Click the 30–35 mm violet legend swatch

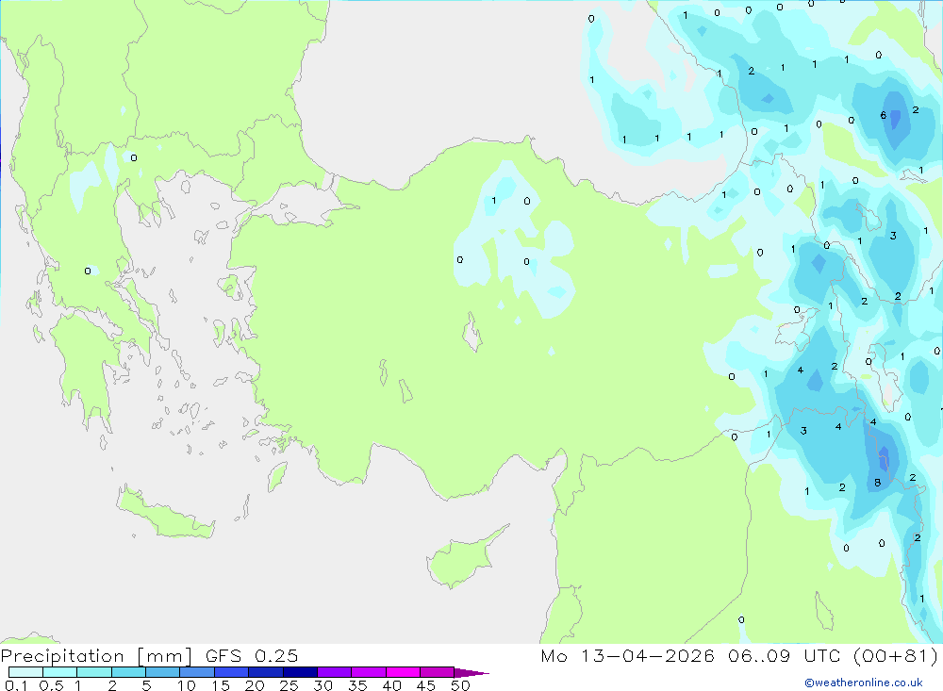(x=335, y=672)
